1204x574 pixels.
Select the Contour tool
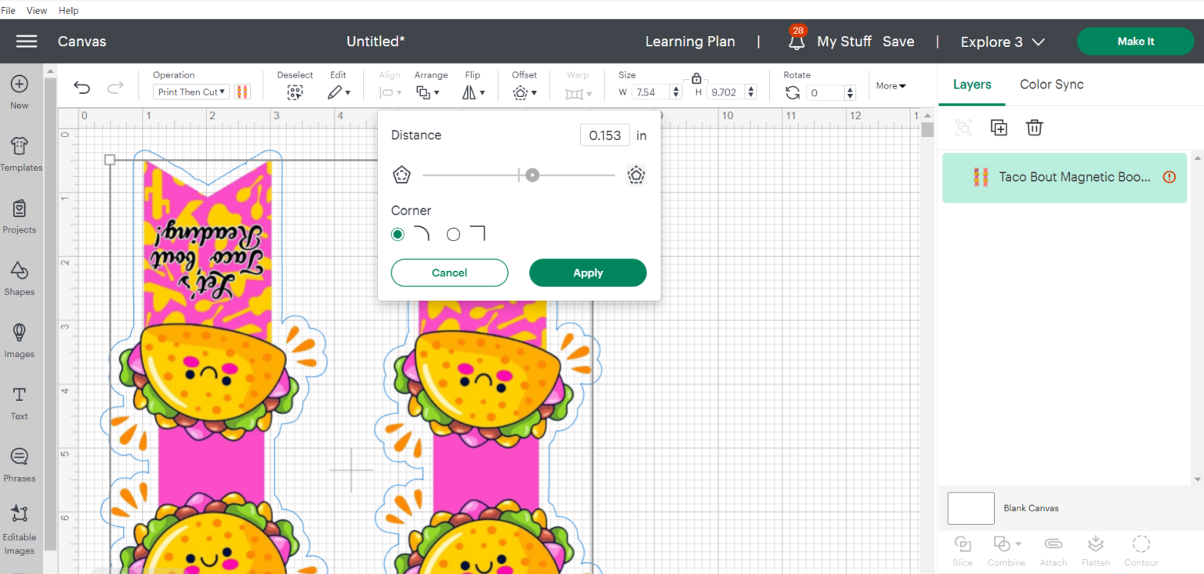point(1141,548)
